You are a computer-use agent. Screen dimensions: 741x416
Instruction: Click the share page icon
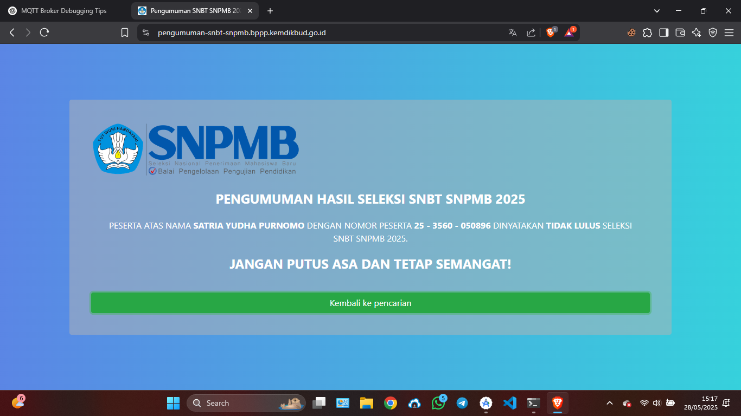(531, 32)
